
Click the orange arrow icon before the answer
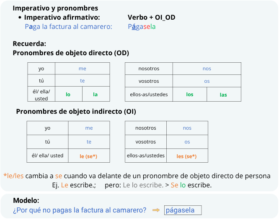(156, 210)
